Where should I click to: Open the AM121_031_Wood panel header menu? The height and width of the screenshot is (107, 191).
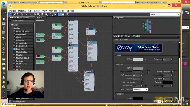tap(179, 36)
